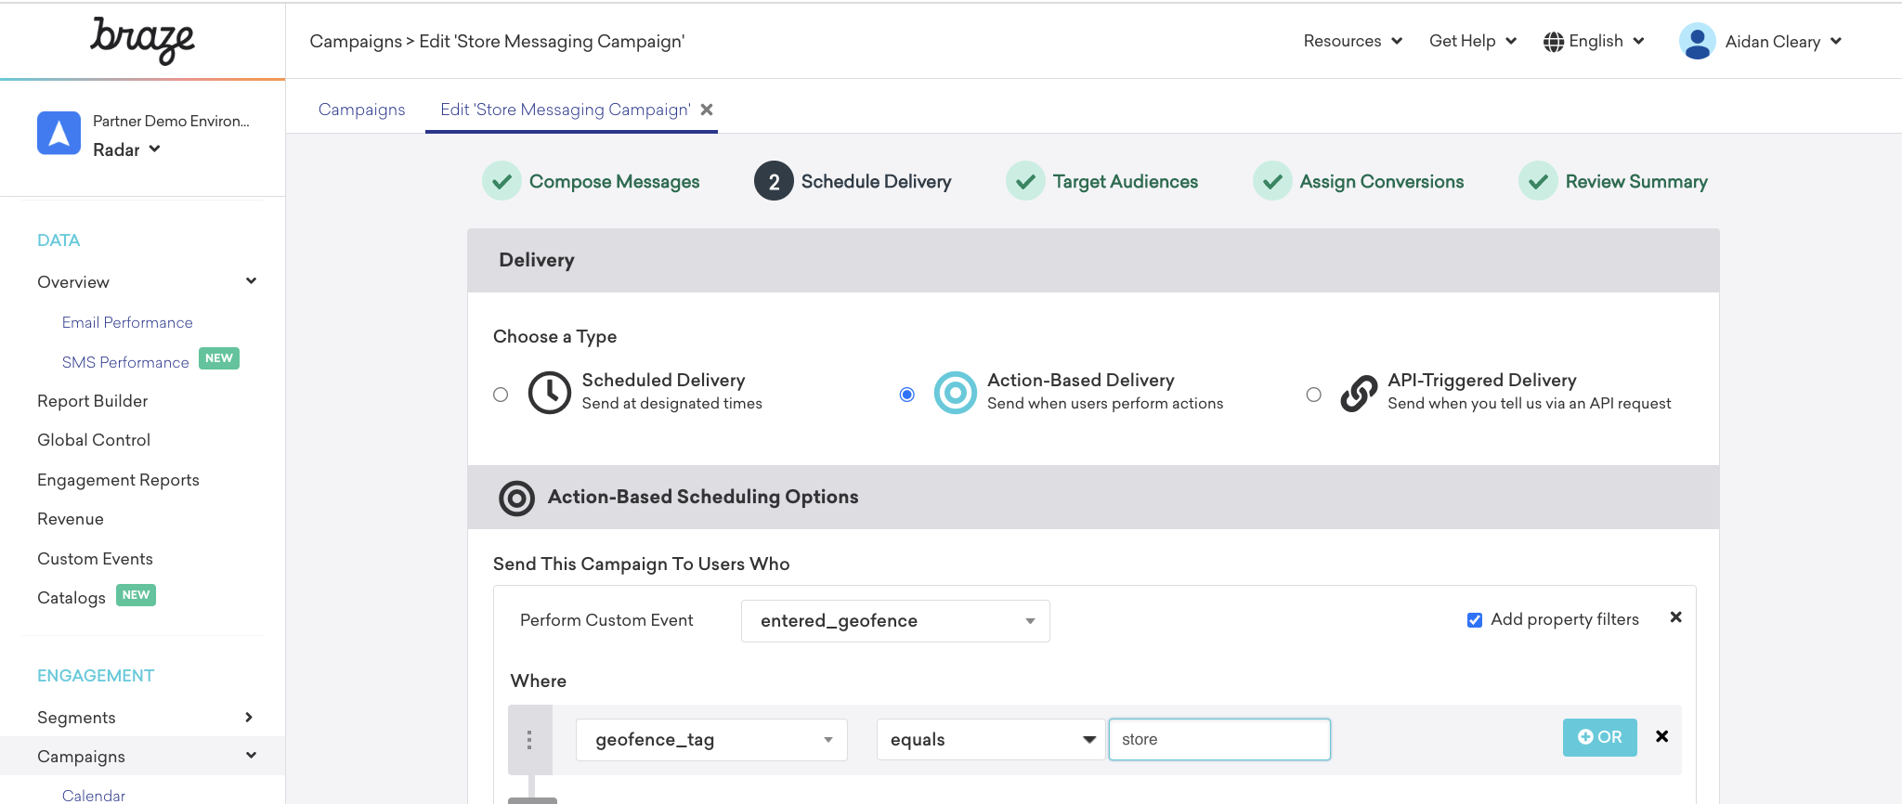Open the Email Performance link
1902x804 pixels.
tap(127, 322)
